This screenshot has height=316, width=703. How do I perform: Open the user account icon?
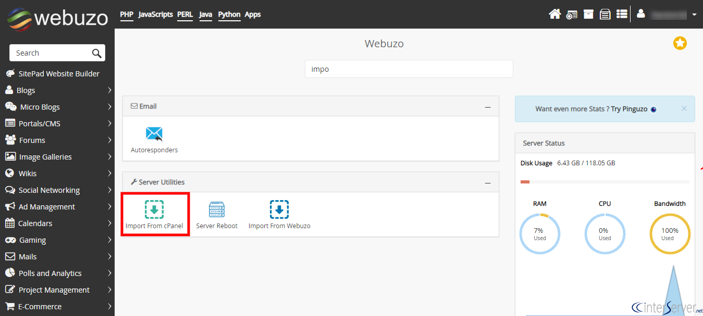[640, 14]
